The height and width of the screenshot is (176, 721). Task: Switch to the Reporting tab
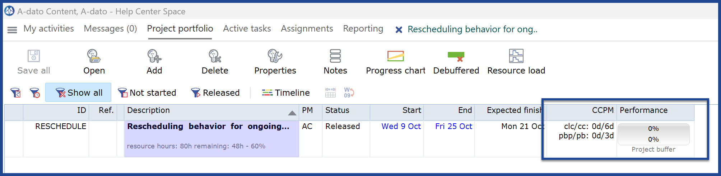pos(363,29)
